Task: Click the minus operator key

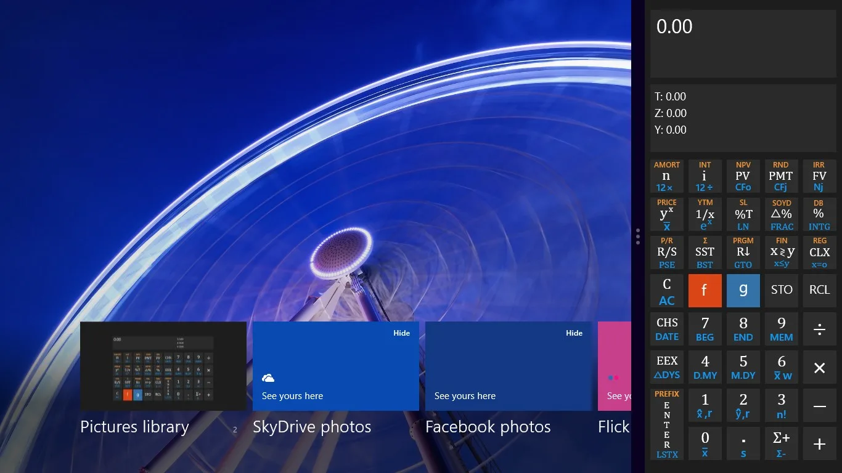Action: (x=819, y=406)
